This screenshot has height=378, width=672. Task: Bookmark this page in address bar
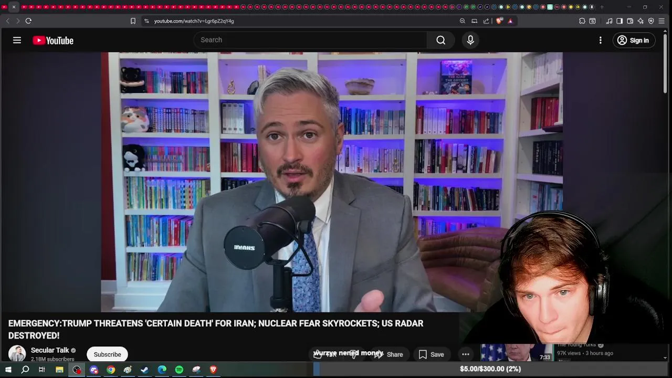click(x=133, y=21)
